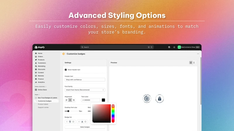Image resolution: width=234 pixels, height=131 pixels.
Task: Open the notifications bell
Action: [174, 47]
